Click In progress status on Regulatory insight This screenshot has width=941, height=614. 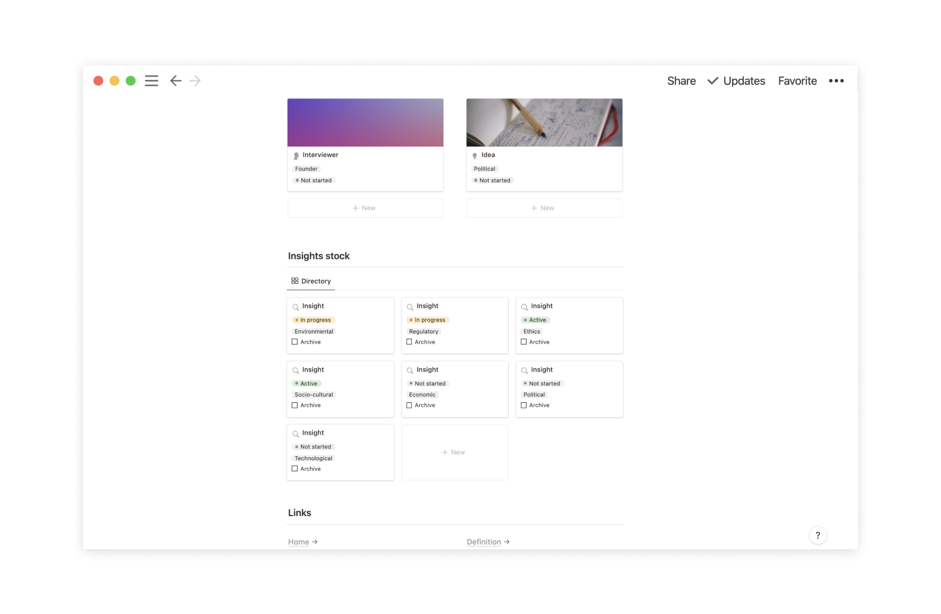click(x=428, y=320)
